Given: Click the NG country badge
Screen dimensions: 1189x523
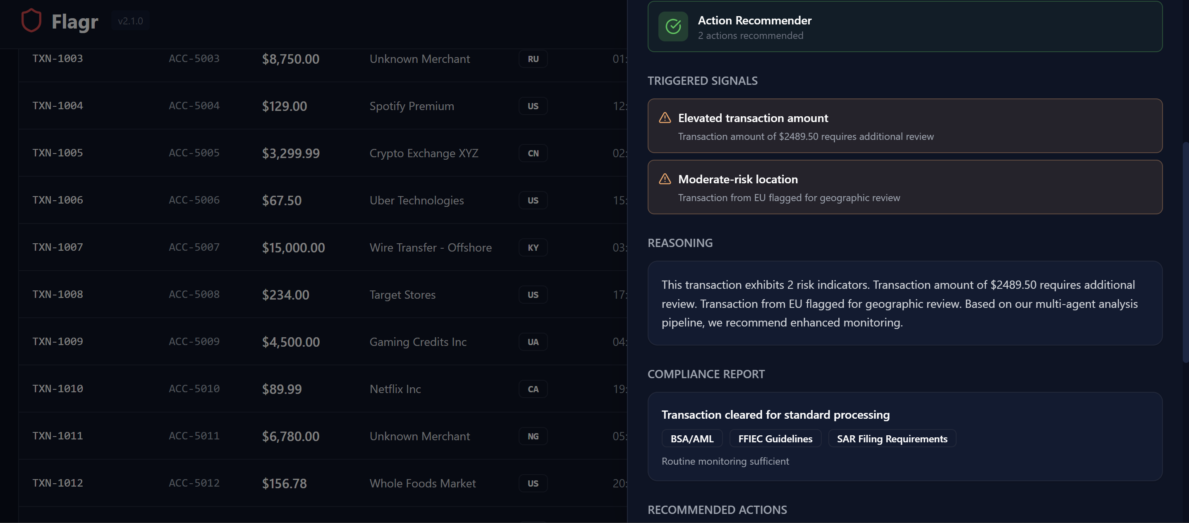Looking at the screenshot, I should pos(533,436).
